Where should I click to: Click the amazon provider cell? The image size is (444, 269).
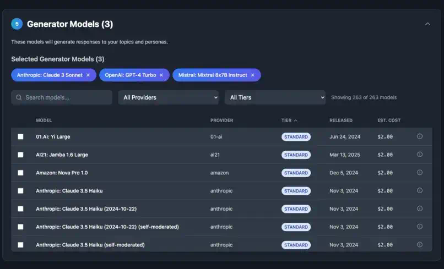pos(219,173)
